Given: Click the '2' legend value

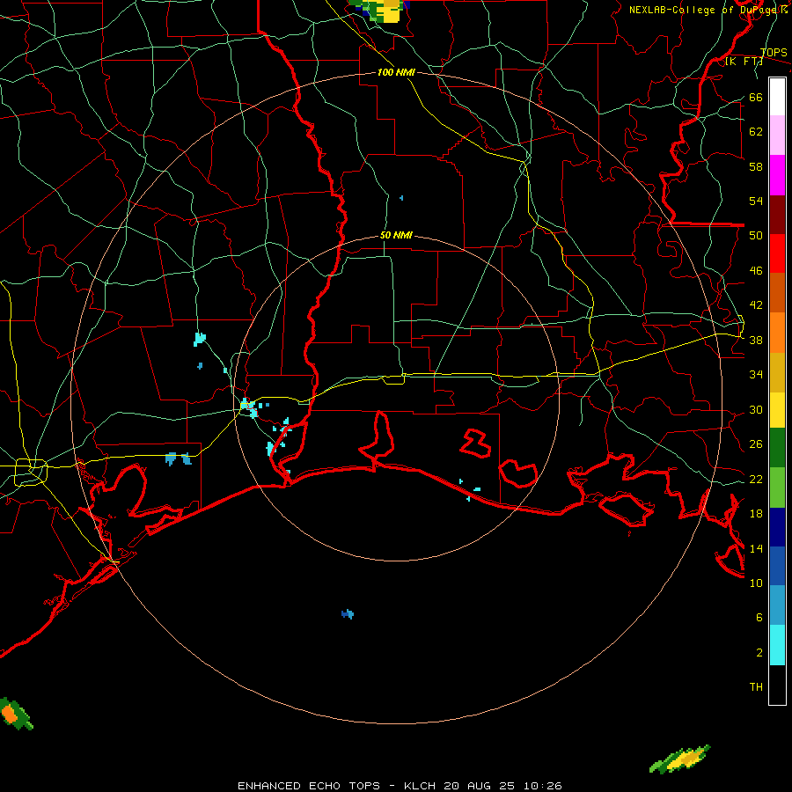Looking at the screenshot, I should click(759, 653).
